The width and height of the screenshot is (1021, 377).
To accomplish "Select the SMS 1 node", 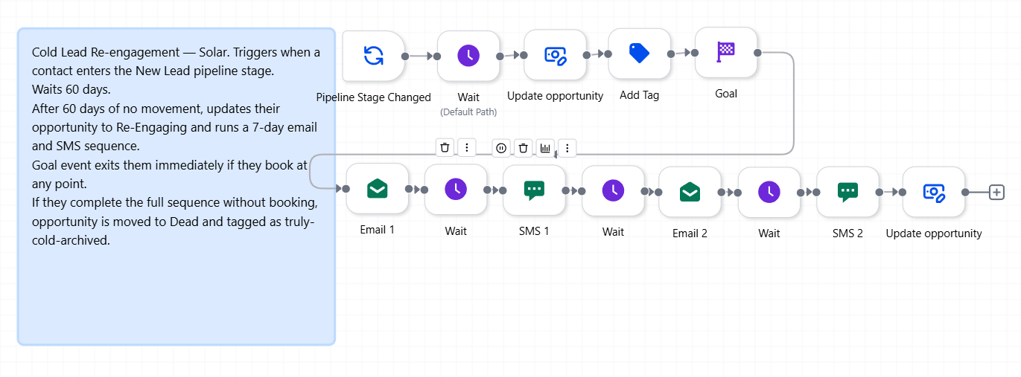I will tap(534, 190).
